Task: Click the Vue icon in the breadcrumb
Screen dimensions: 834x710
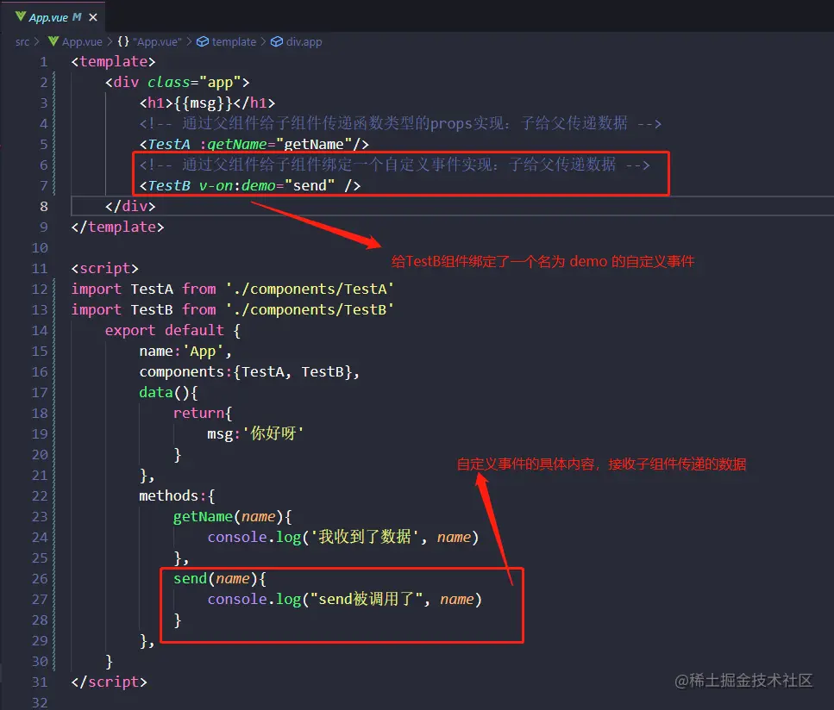Action: pos(53,40)
